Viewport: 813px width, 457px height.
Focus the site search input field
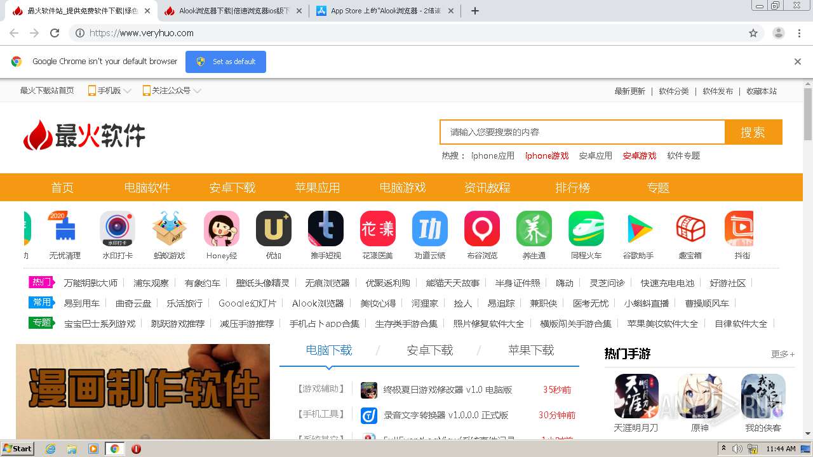pos(582,132)
